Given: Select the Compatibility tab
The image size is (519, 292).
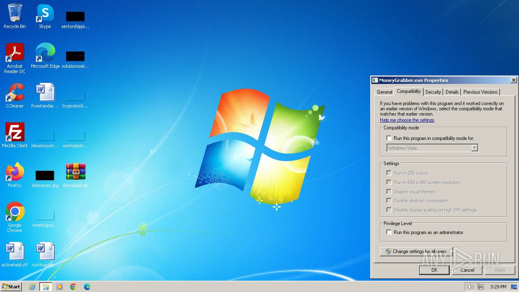Looking at the screenshot, I should point(409,91).
